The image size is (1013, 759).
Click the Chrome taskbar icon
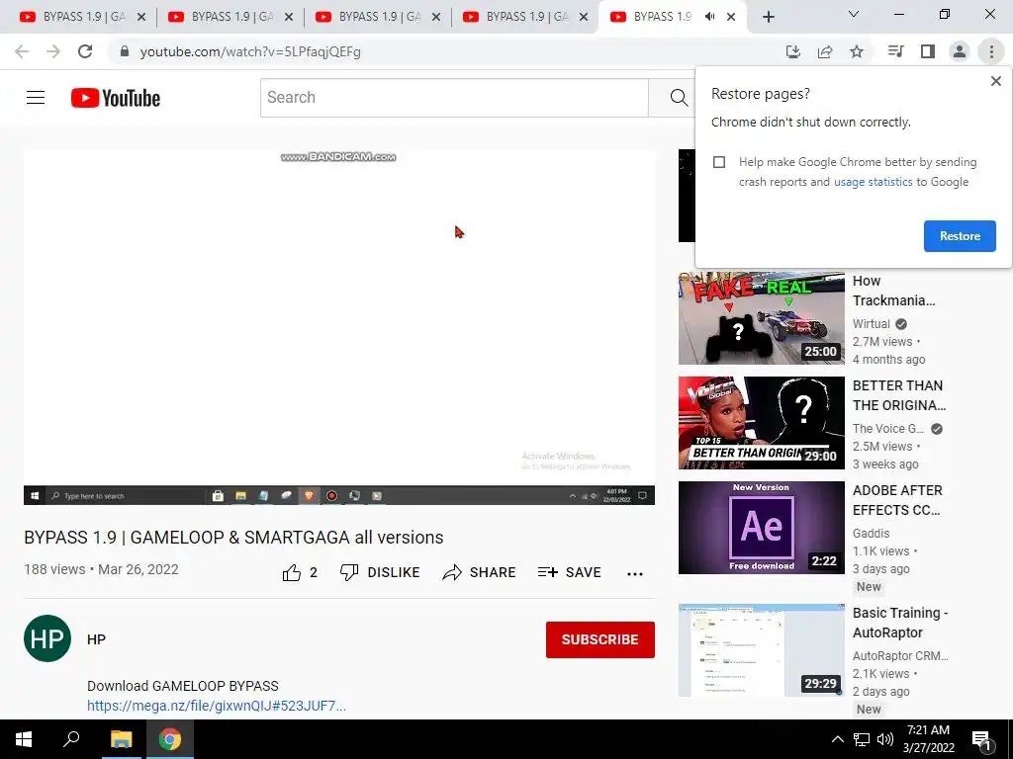(x=170, y=739)
